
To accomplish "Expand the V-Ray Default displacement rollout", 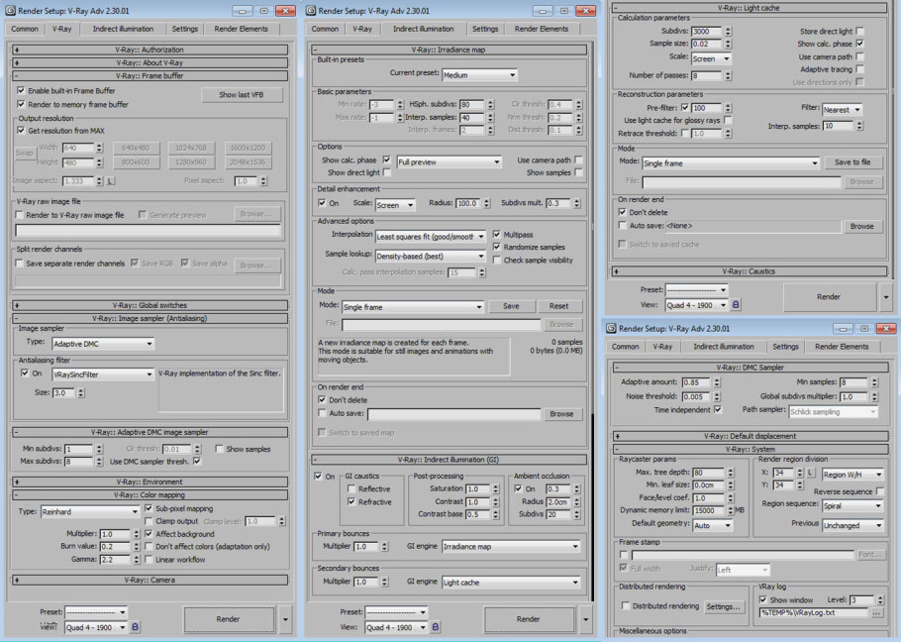I will [750, 436].
